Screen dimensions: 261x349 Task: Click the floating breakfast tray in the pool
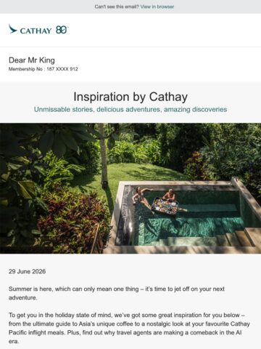165,206
